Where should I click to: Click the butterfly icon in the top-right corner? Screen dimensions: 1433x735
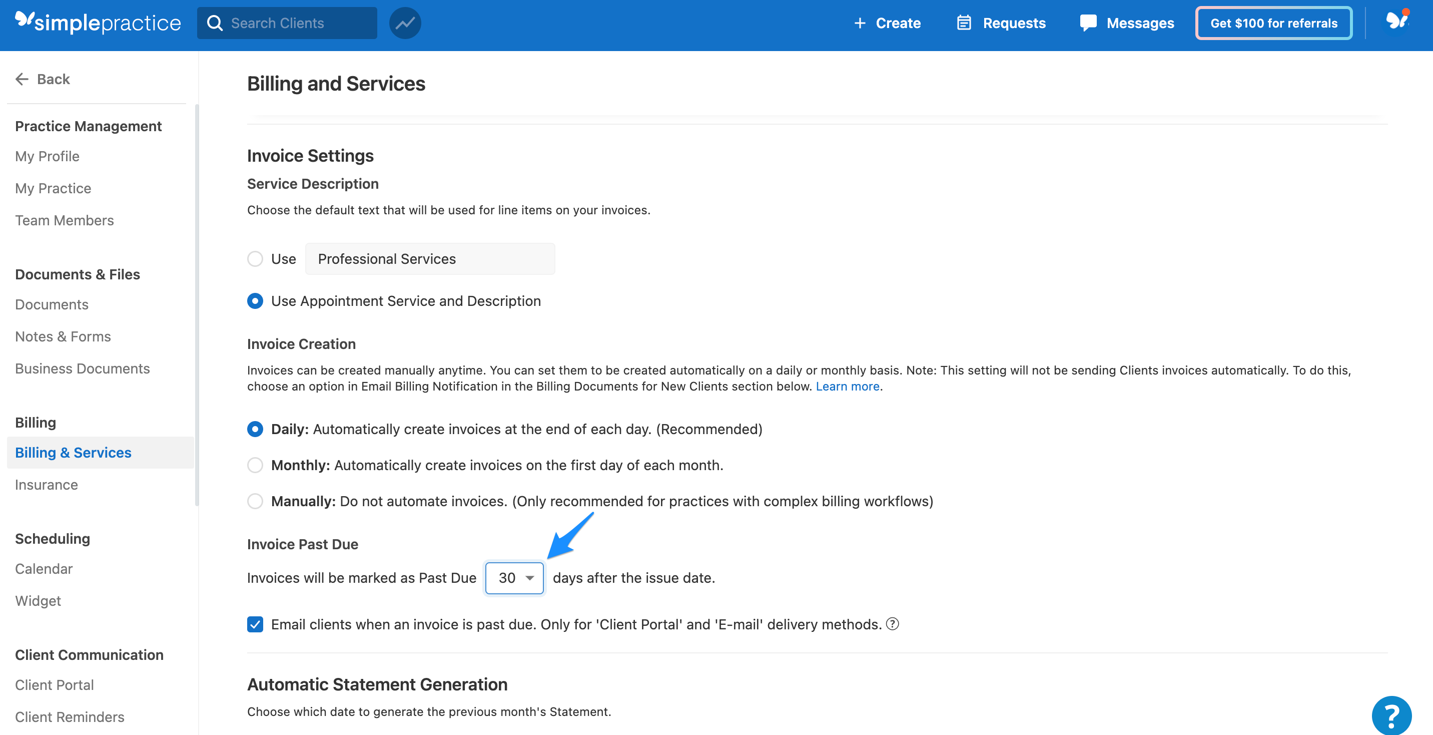1396,21
